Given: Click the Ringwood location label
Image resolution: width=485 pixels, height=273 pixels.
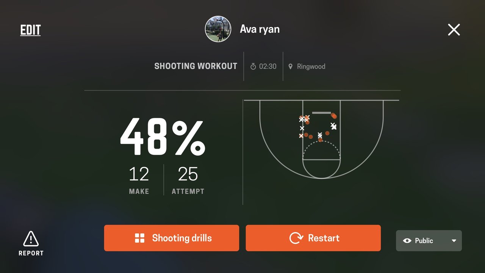Looking at the screenshot, I should [311, 67].
